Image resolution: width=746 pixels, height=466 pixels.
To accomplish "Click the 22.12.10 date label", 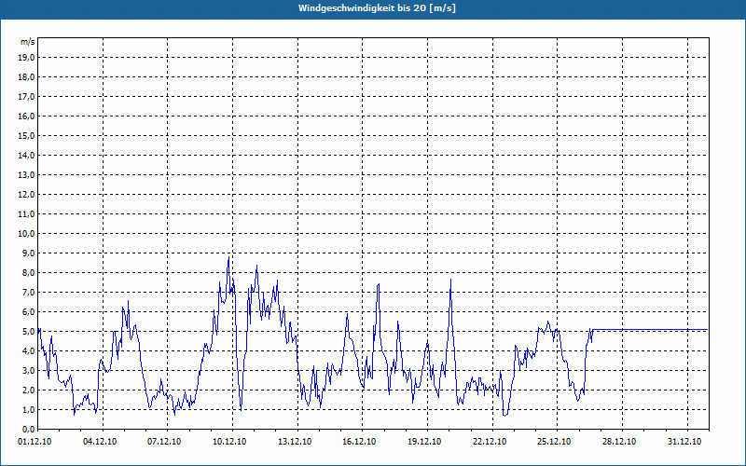I will tap(490, 442).
